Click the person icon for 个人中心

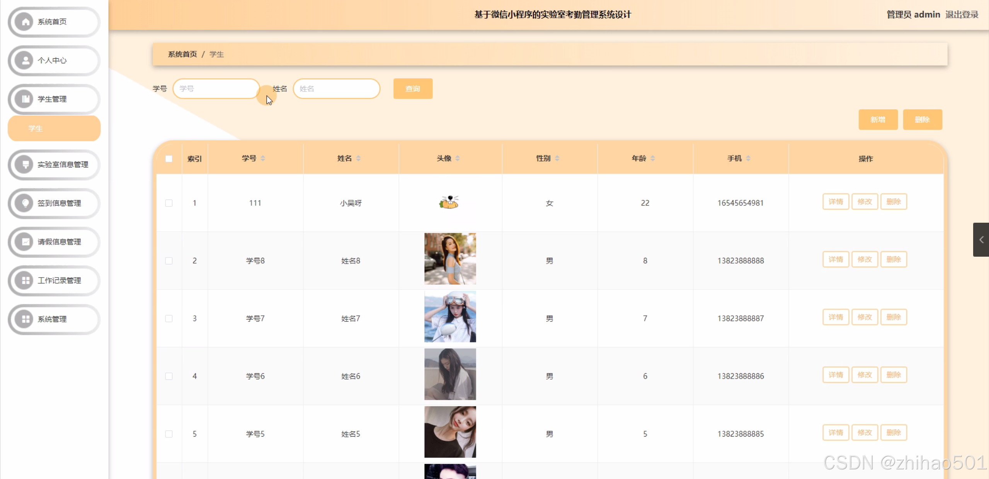25,61
